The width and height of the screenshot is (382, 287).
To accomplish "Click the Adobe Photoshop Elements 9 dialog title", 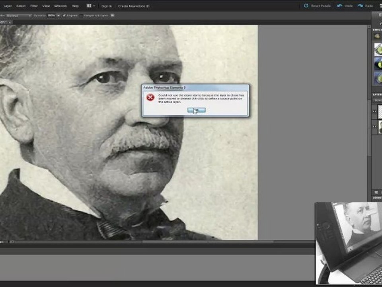I will coord(164,87).
